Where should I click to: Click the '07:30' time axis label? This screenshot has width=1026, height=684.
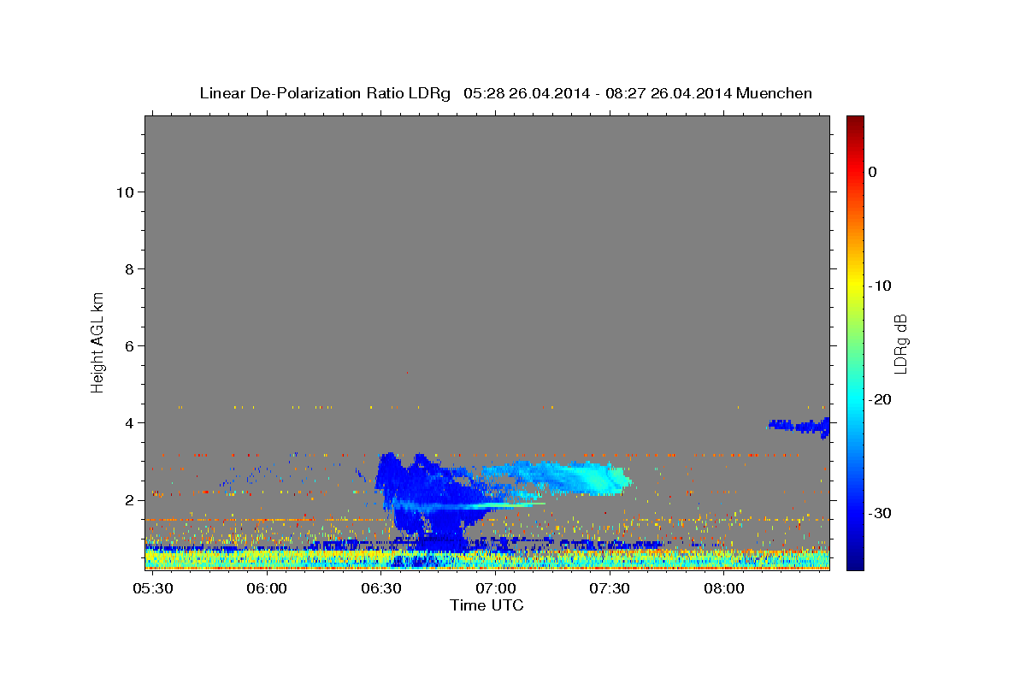[610, 588]
